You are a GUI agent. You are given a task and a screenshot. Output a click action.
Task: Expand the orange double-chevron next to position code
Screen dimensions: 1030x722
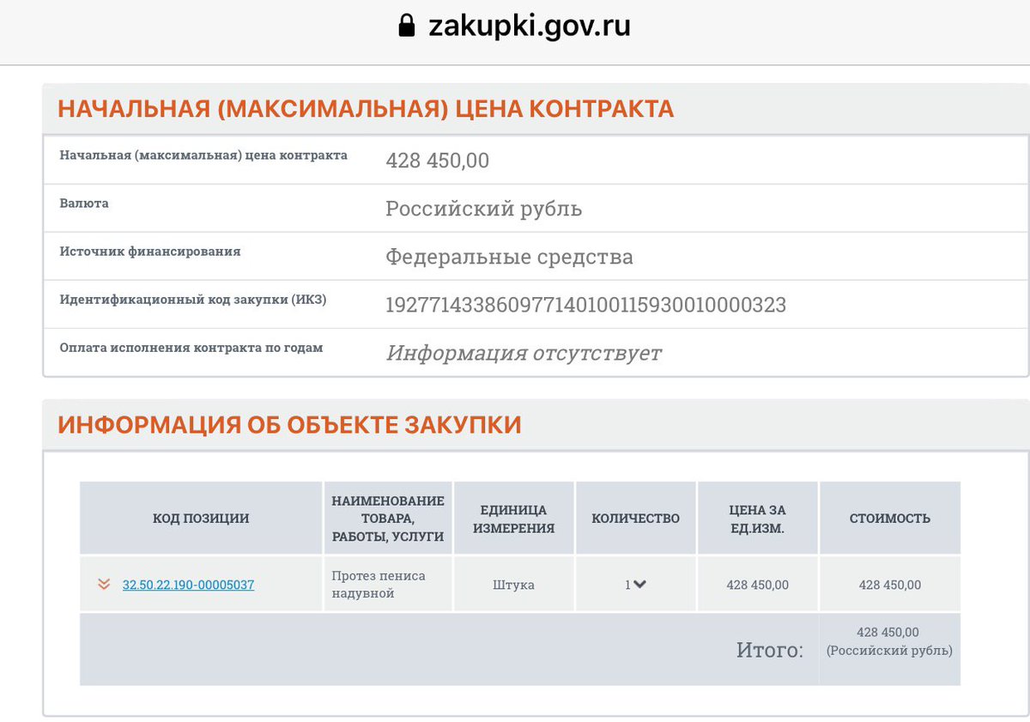click(x=104, y=585)
